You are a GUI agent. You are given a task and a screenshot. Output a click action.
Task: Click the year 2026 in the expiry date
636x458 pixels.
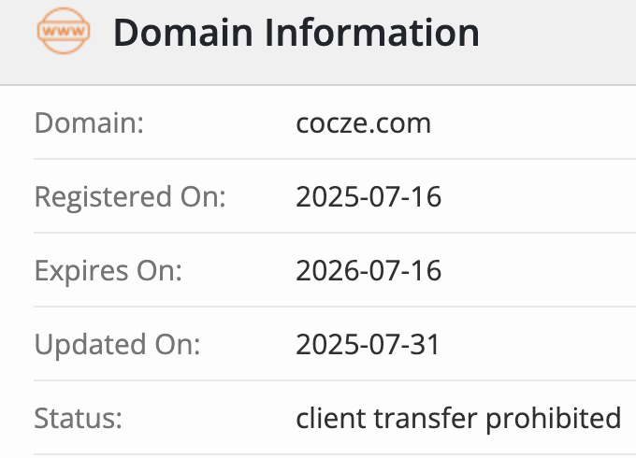tap(322, 271)
